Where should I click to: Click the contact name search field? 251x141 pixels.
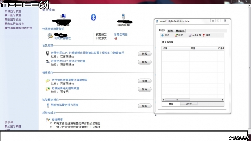point(193,42)
